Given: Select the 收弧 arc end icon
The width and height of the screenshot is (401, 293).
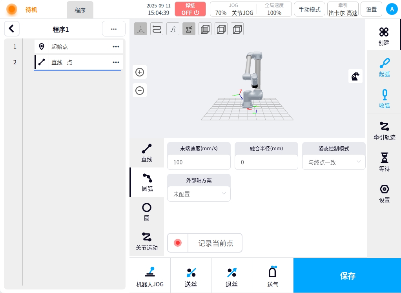Looking at the screenshot, I should coord(384,98).
